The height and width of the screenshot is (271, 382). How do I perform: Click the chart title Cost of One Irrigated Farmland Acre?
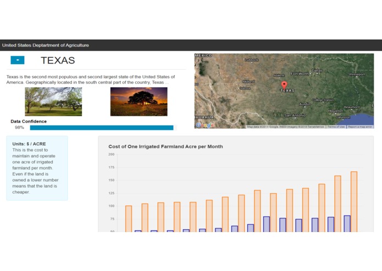tap(165, 146)
